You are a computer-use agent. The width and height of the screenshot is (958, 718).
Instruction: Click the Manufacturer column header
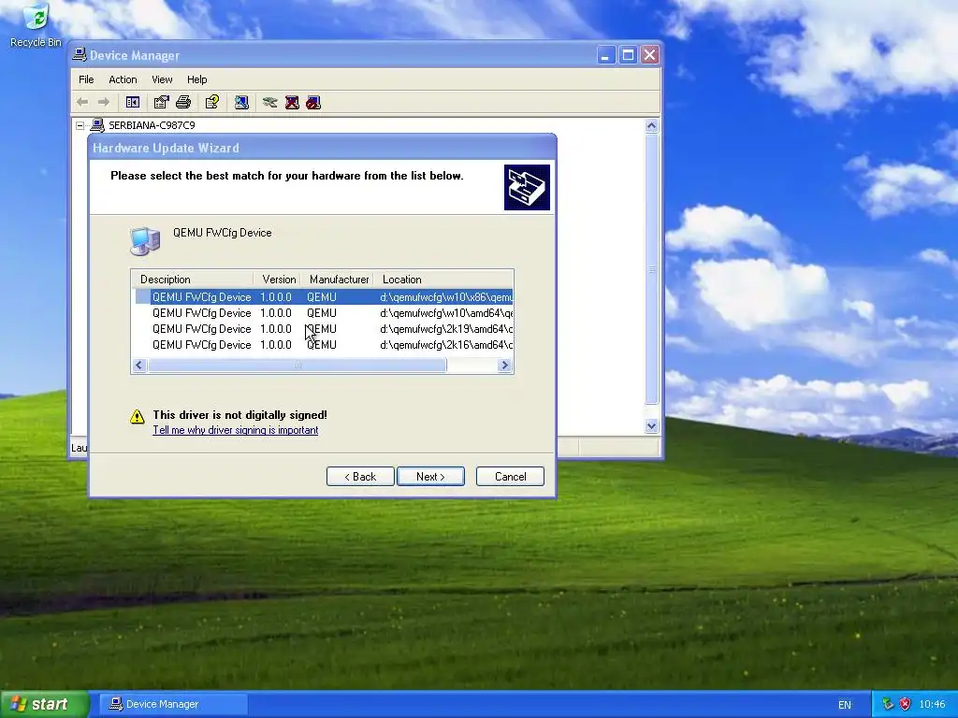(337, 279)
